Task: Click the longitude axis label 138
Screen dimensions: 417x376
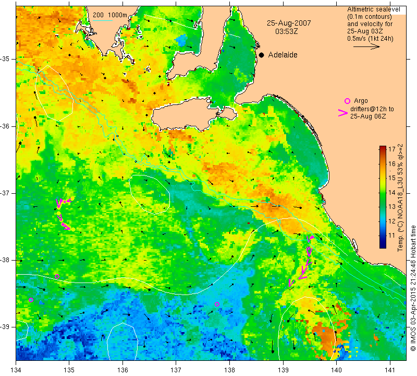Action: (229, 370)
